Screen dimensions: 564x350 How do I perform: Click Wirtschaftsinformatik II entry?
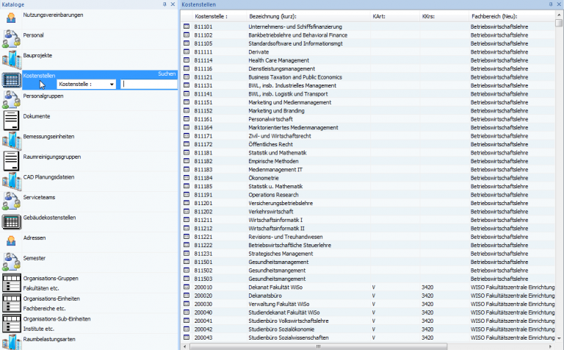coord(276,228)
